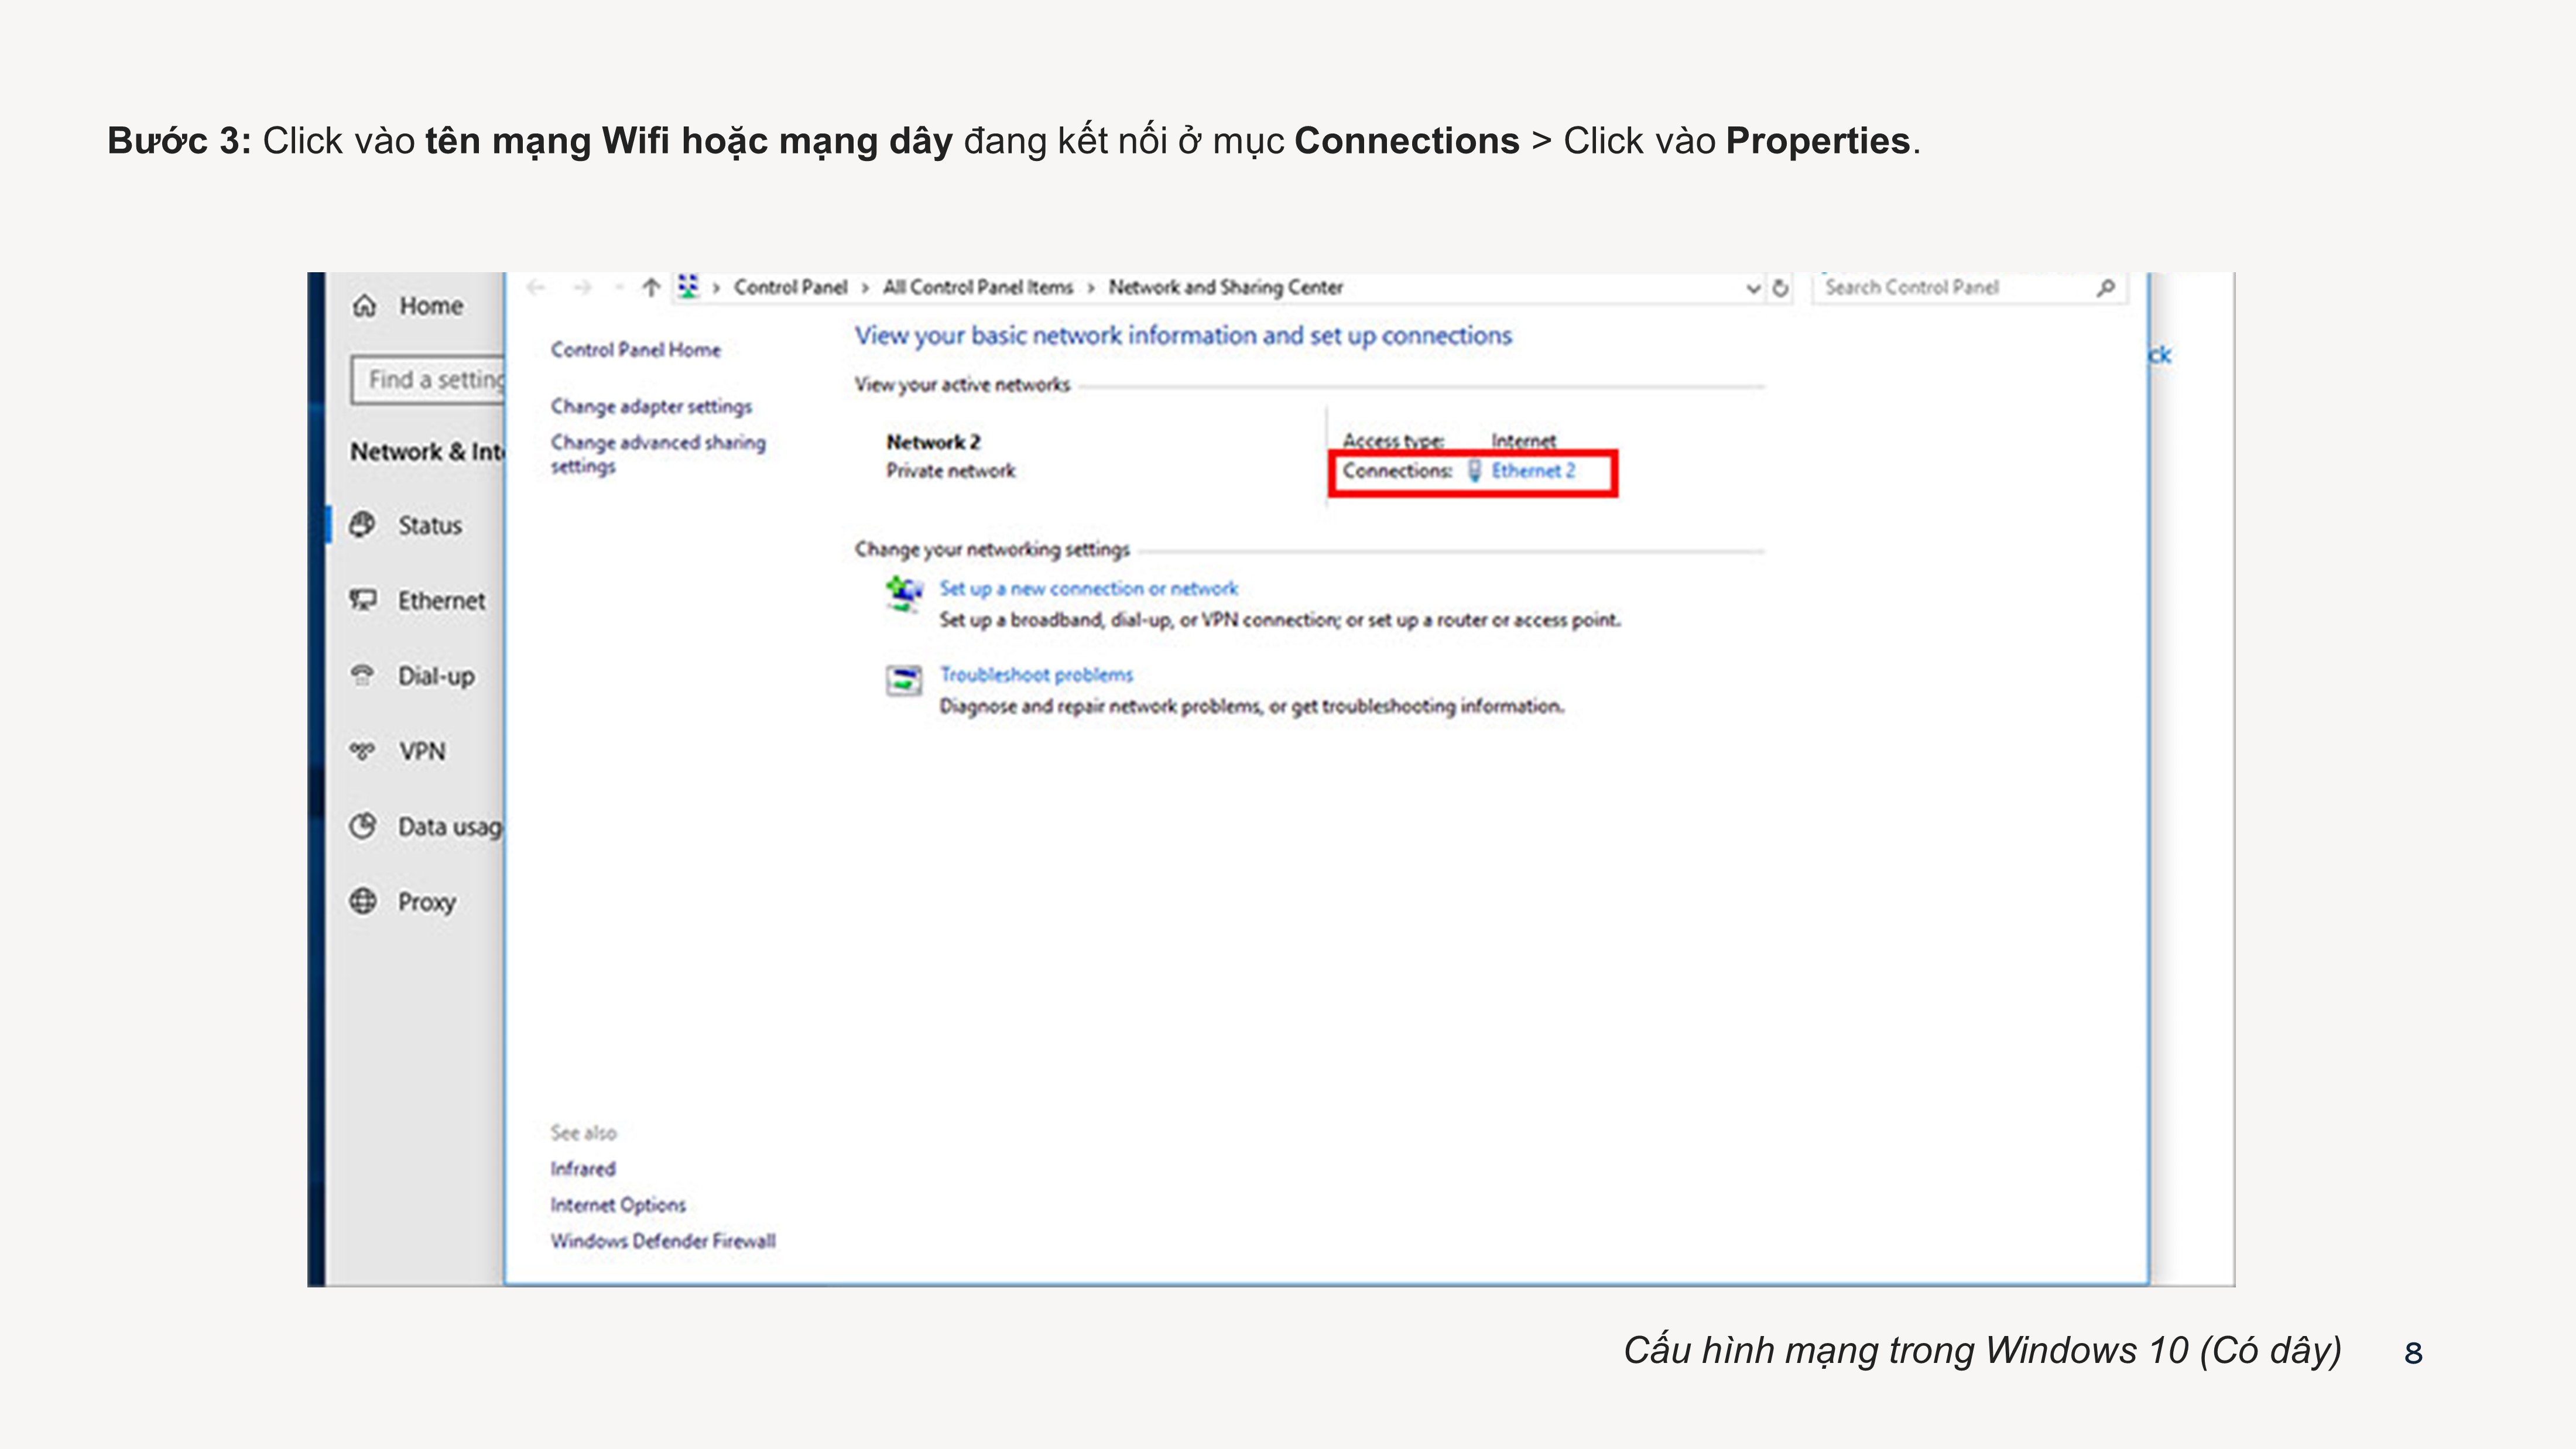Click Set up a new connection or network
This screenshot has width=2576, height=1449.
tap(1089, 588)
